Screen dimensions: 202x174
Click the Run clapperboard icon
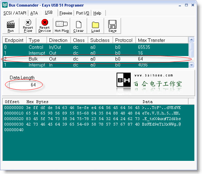11,24
